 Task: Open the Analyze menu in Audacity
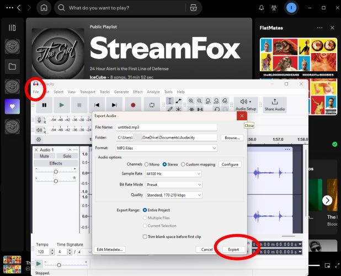coord(153,92)
